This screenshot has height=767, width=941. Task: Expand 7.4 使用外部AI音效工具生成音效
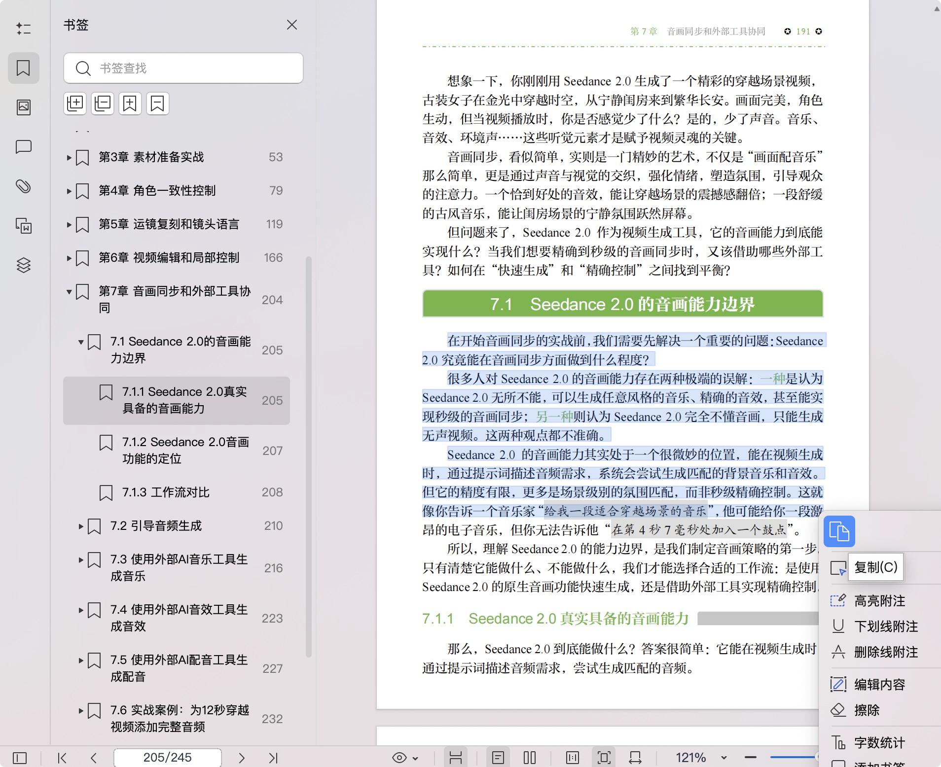81,610
